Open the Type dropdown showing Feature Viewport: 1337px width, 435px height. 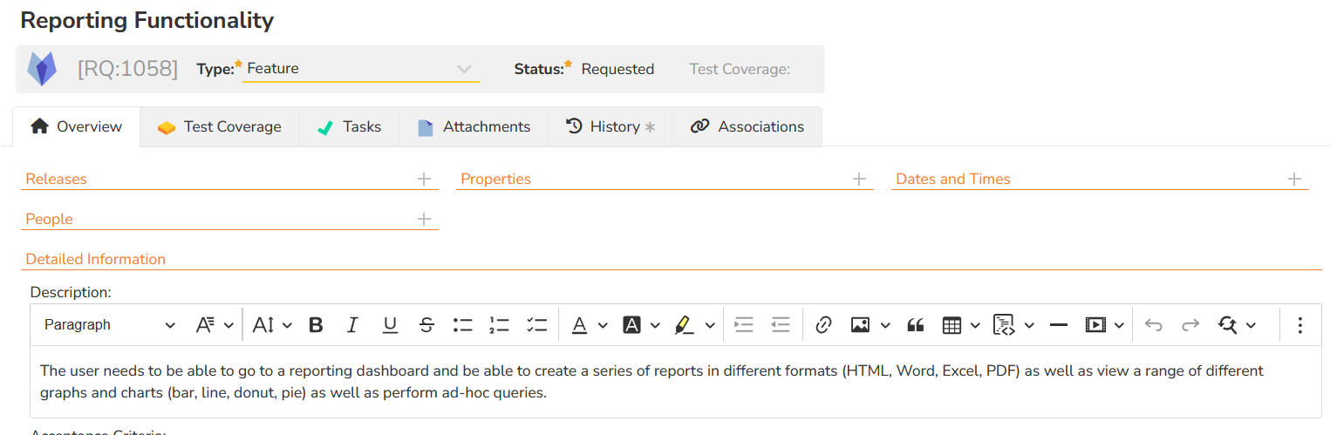pyautogui.click(x=360, y=69)
